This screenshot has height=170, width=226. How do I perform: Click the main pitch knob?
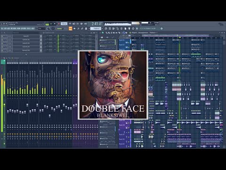pos(53,28)
